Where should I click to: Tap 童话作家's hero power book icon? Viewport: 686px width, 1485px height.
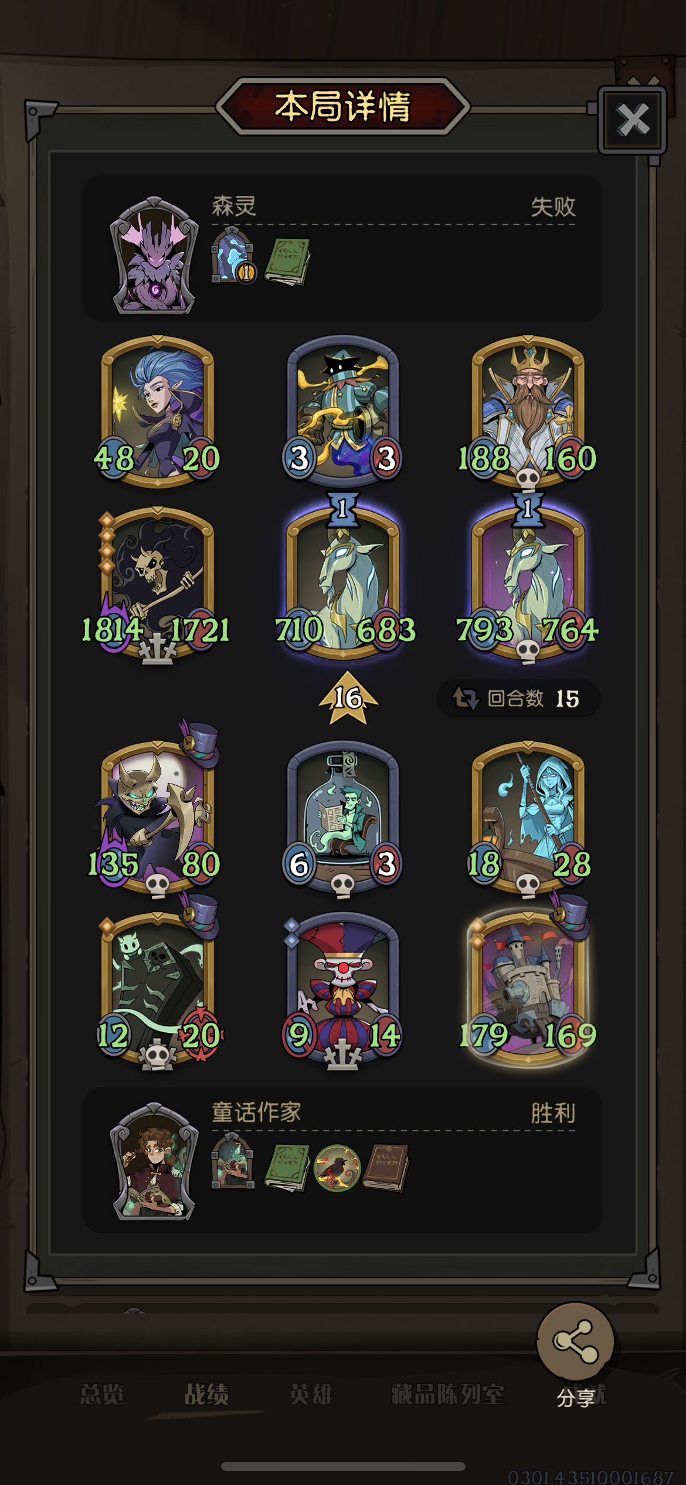[233, 1161]
